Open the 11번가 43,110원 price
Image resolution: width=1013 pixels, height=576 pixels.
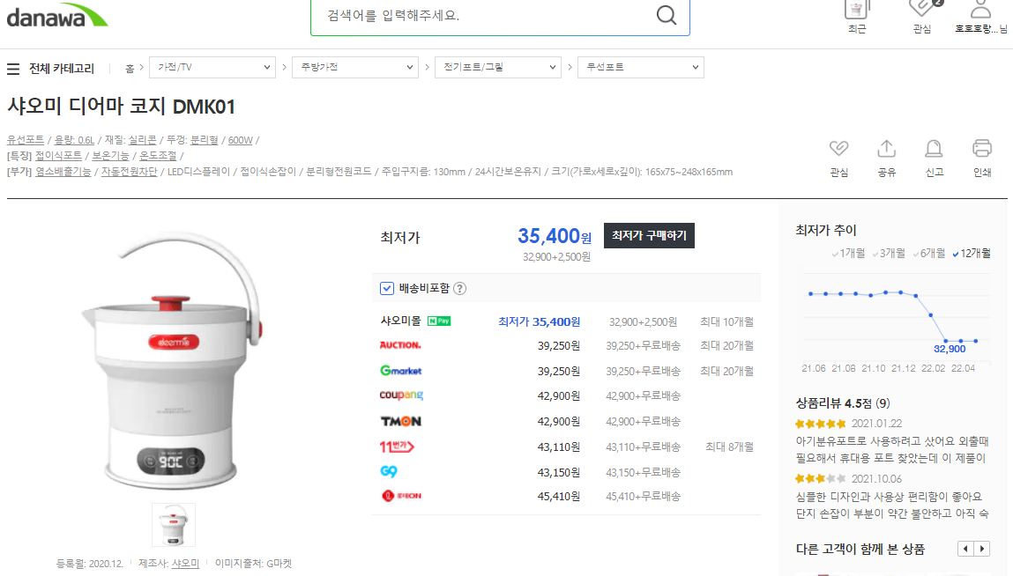[559, 447]
